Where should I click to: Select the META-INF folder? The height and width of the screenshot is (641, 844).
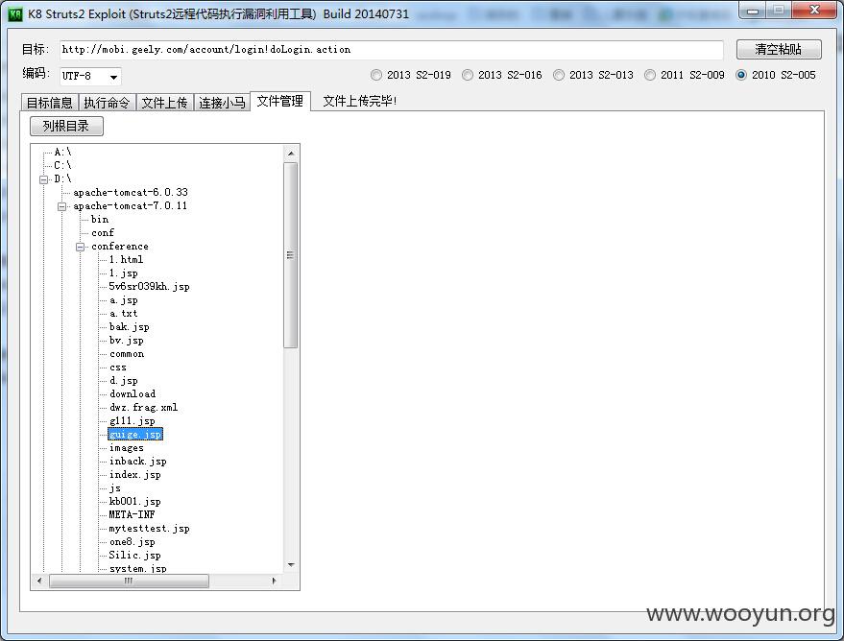click(132, 514)
